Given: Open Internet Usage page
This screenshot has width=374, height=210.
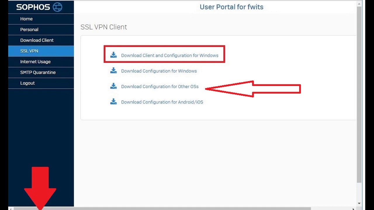Looking at the screenshot, I should pyautogui.click(x=41, y=62).
